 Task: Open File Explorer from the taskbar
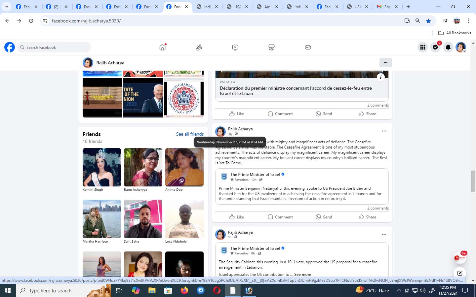tap(152, 290)
